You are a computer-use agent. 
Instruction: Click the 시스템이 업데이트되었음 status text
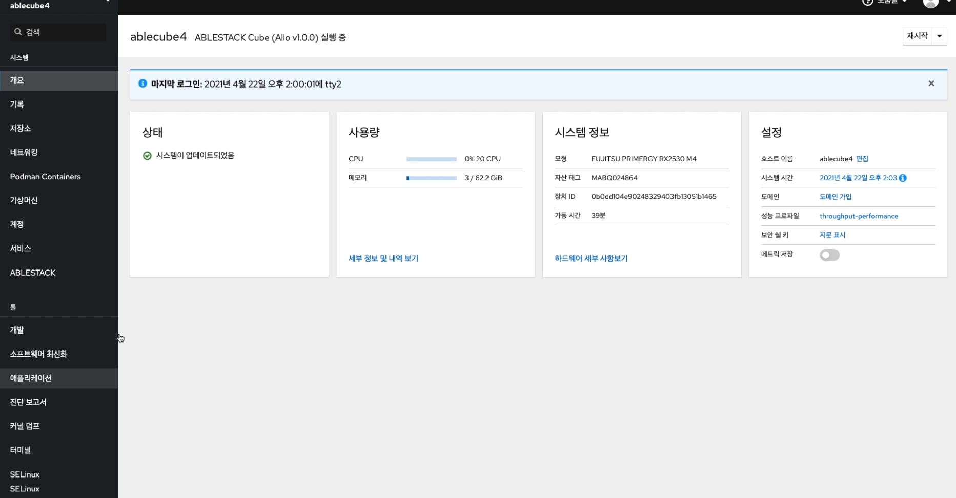[195, 155]
